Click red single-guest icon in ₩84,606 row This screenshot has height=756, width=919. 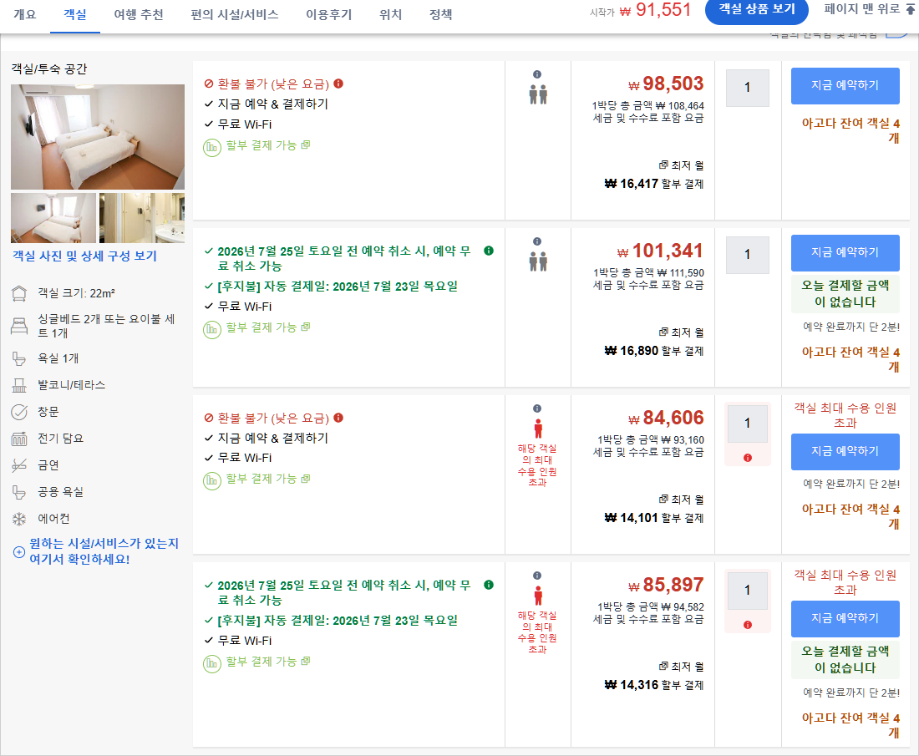pyautogui.click(x=538, y=429)
